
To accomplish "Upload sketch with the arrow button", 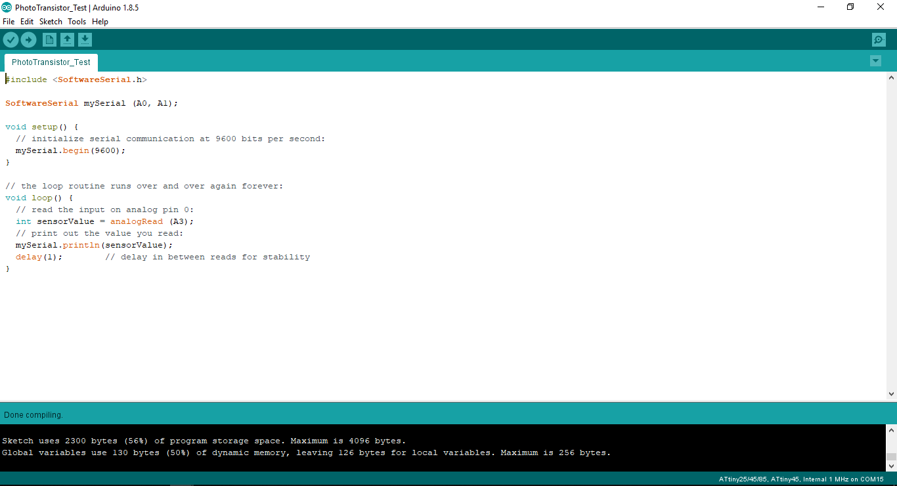I will [28, 40].
